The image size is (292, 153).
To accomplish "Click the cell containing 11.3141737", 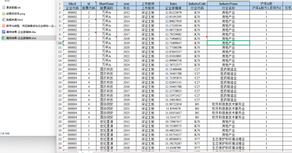I will (173, 117).
